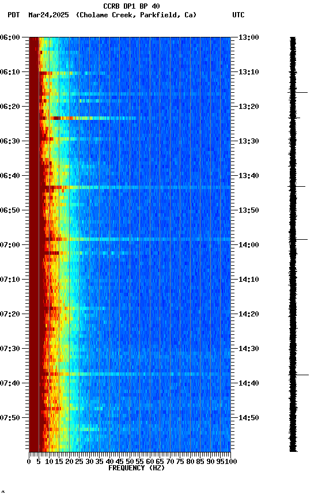Click the 0 Hz frequency axis label
The height and width of the screenshot is (498, 318).
(29, 462)
